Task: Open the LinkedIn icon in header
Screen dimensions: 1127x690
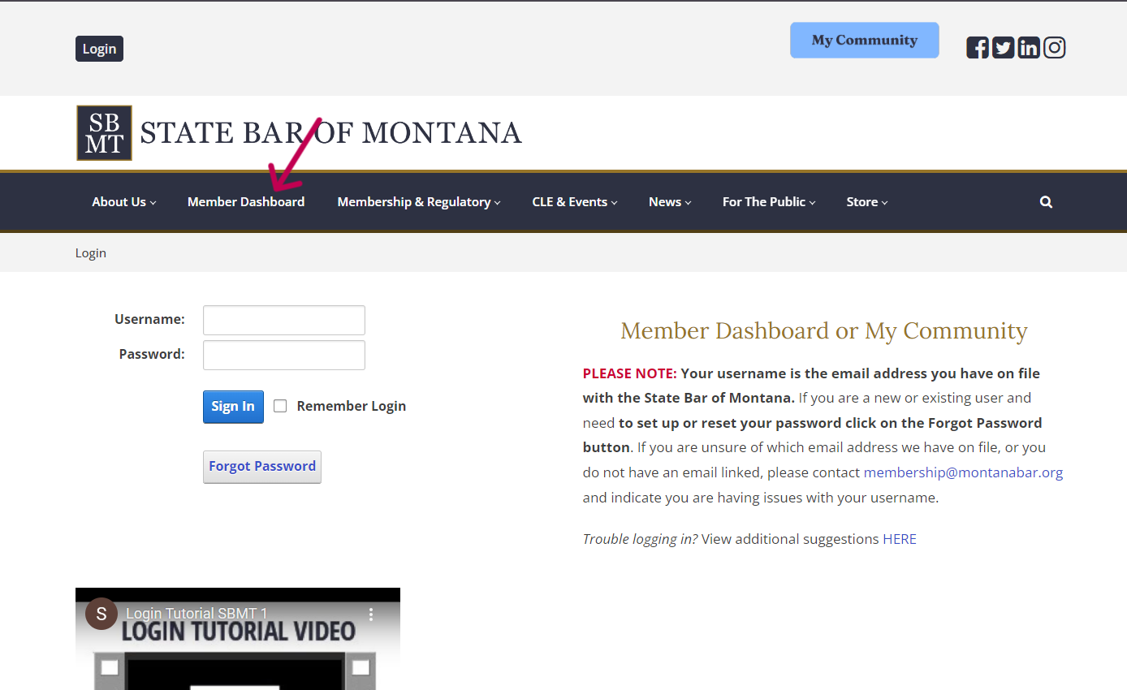Action: (1029, 48)
